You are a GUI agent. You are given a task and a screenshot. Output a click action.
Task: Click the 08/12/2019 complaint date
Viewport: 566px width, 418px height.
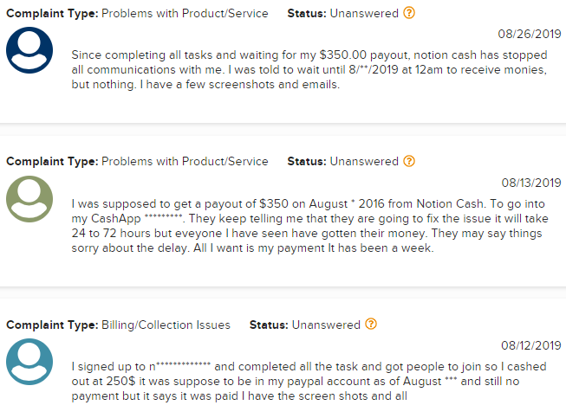tap(531, 345)
